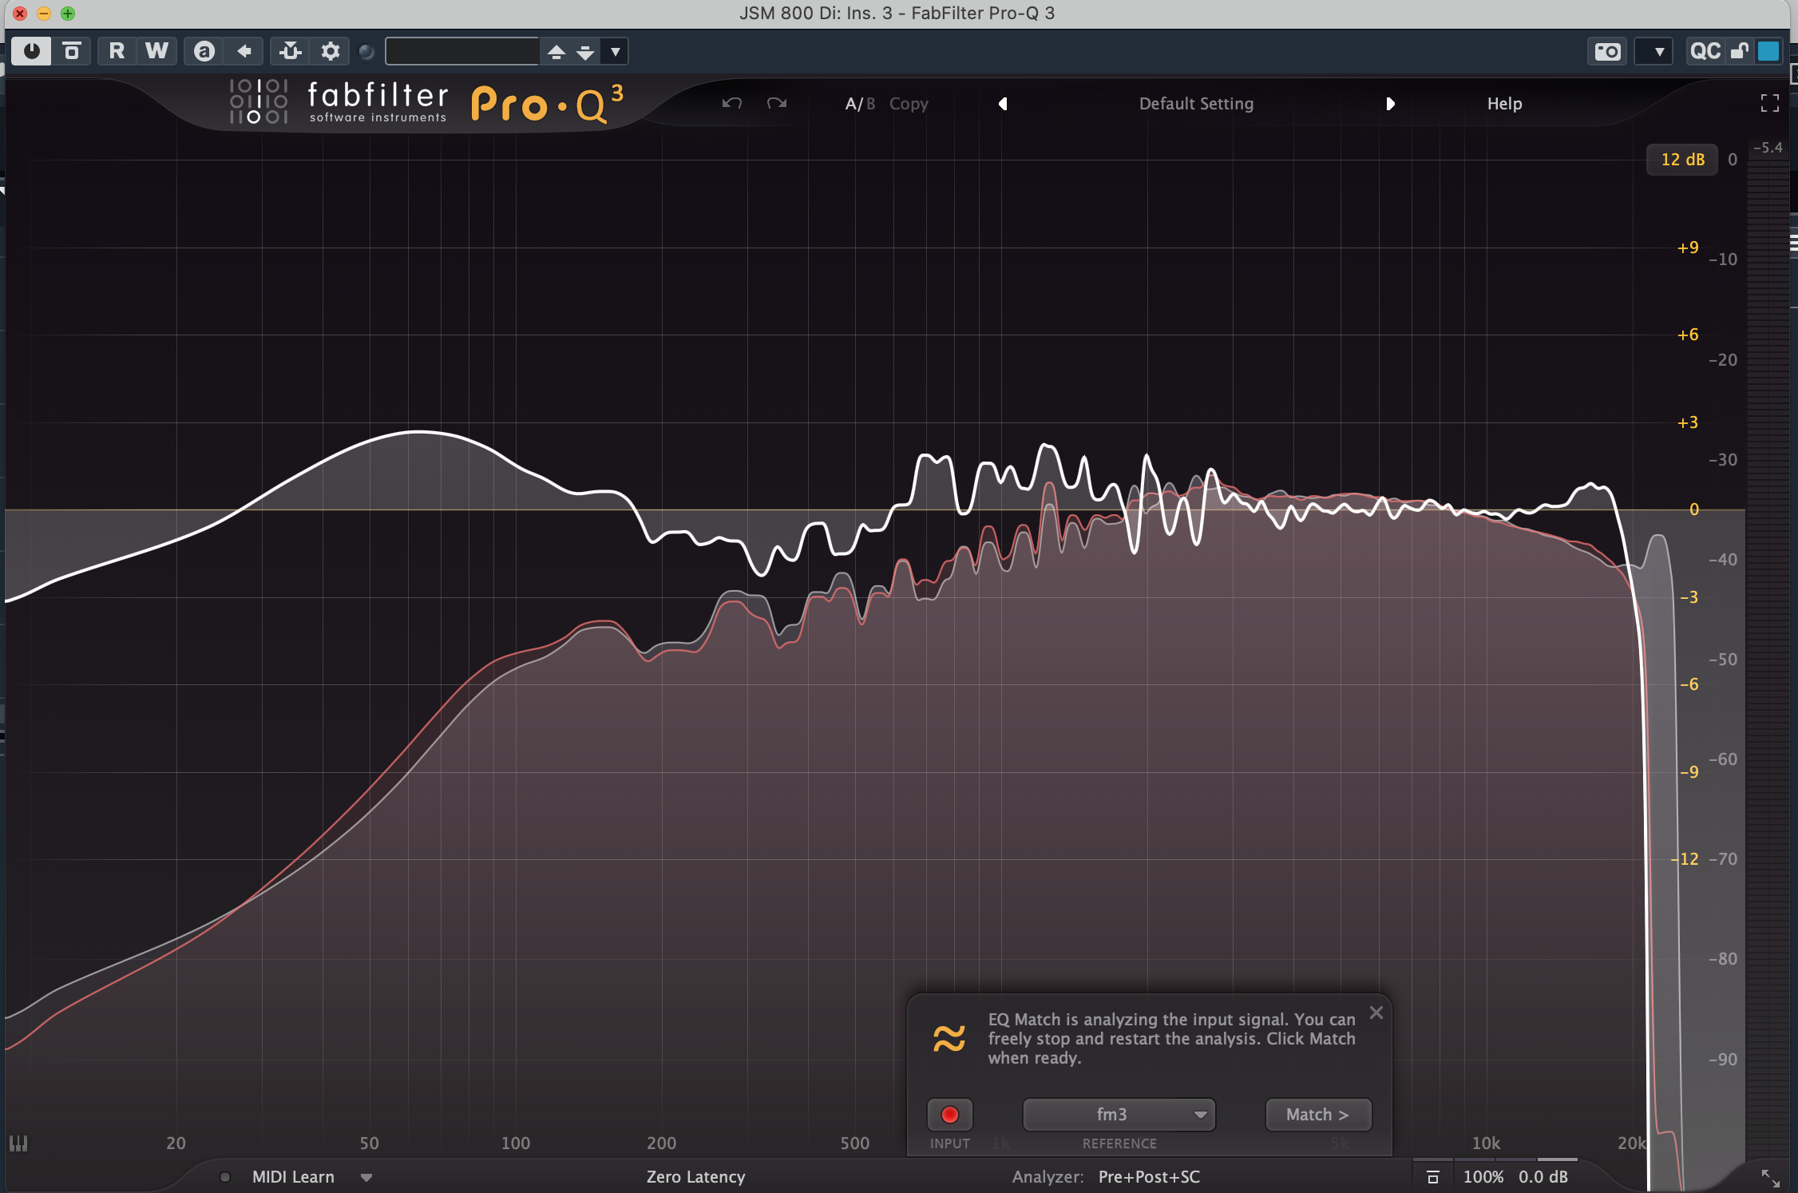Screen dimensions: 1798x1193
Task: Expand MIDI Learn dropdown arrow
Action: [366, 1177]
